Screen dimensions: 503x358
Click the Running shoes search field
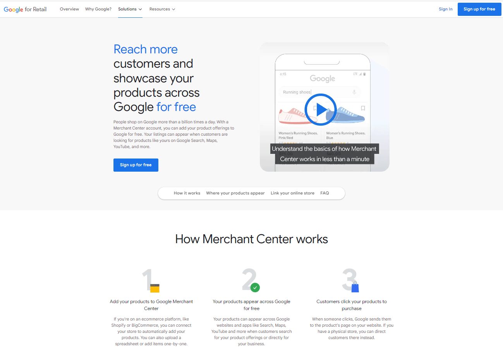coord(319,92)
